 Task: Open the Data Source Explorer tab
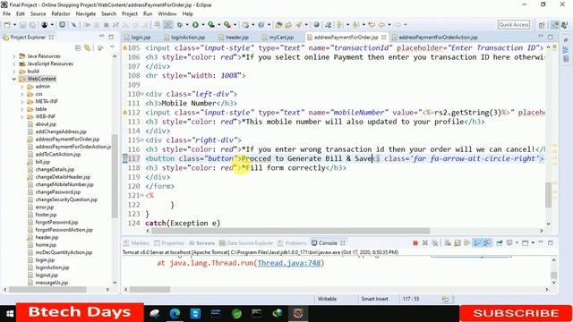[246, 243]
